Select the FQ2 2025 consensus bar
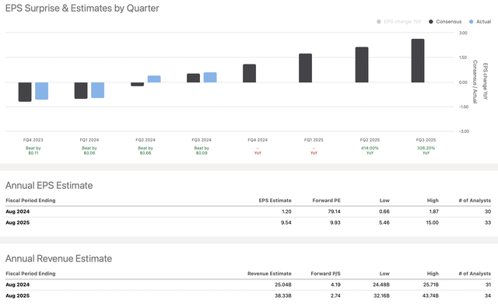Screen dimensions: 498x308 362,65
